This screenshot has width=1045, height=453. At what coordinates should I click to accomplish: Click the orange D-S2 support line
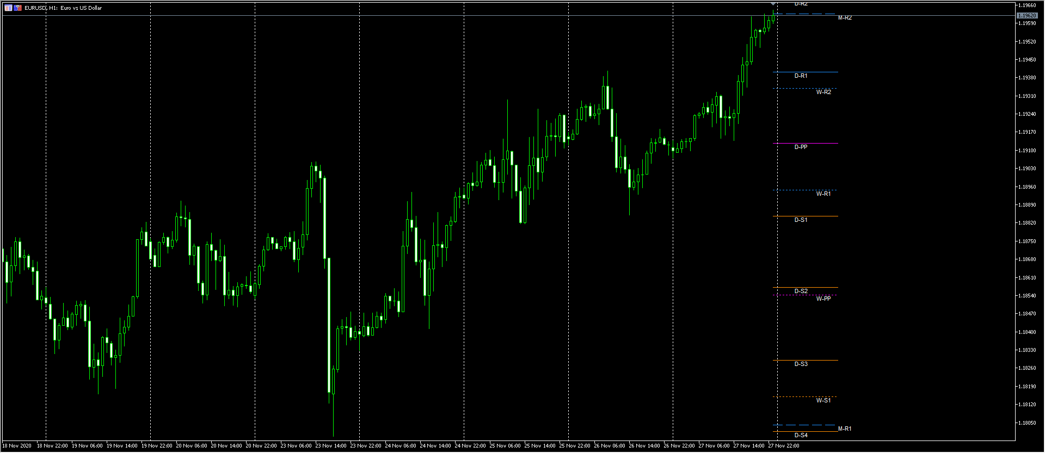pos(806,287)
